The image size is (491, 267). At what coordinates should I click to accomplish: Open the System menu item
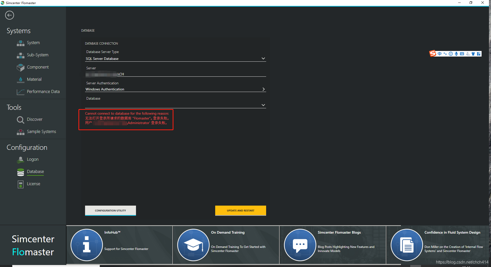click(x=33, y=43)
